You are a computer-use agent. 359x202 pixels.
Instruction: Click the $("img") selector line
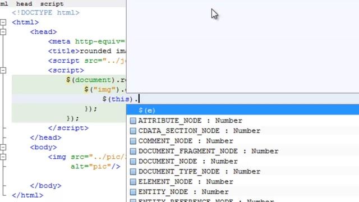click(x=105, y=90)
